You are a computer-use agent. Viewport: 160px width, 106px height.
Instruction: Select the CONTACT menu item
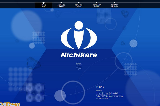tap(114, 6)
